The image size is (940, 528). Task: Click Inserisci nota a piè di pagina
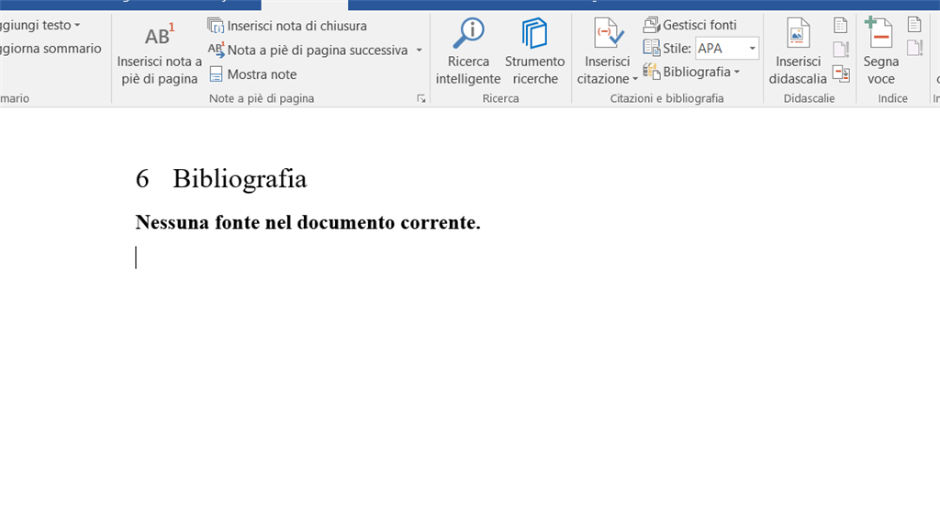pyautogui.click(x=159, y=54)
